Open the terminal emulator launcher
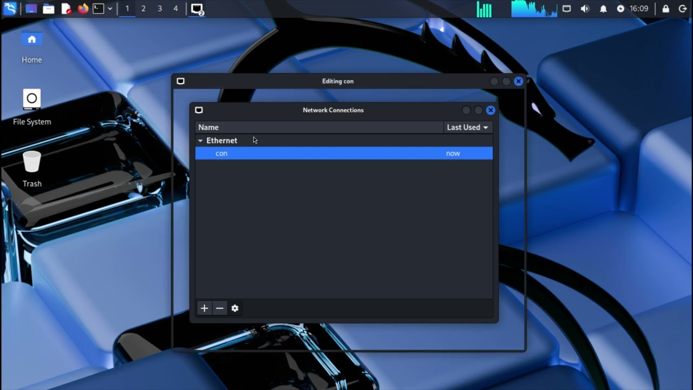 pyautogui.click(x=98, y=9)
